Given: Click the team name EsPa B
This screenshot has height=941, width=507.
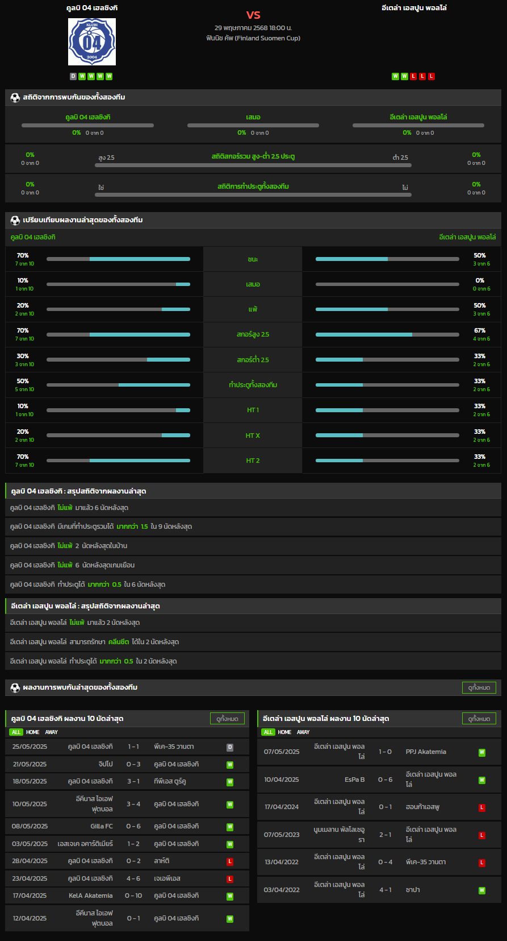Looking at the screenshot, I should click(x=354, y=780).
